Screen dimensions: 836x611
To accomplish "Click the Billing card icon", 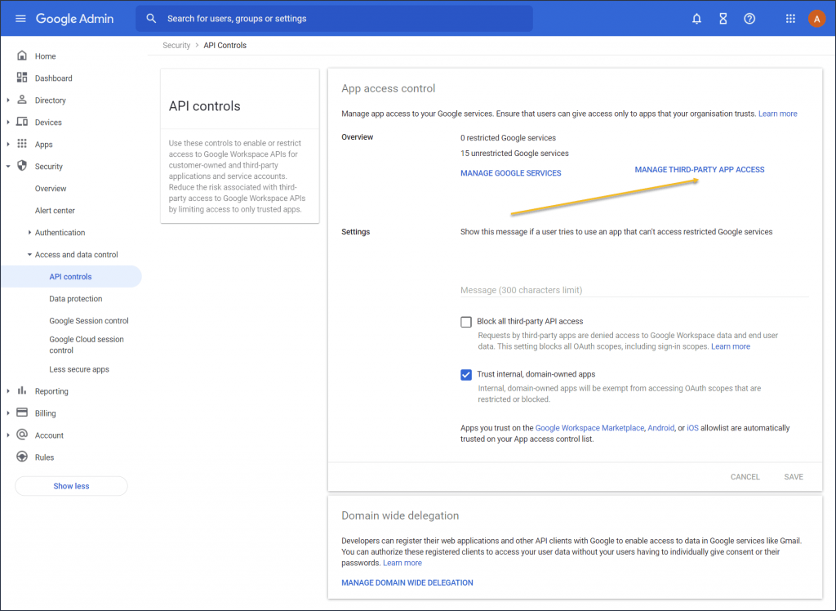I will (22, 413).
